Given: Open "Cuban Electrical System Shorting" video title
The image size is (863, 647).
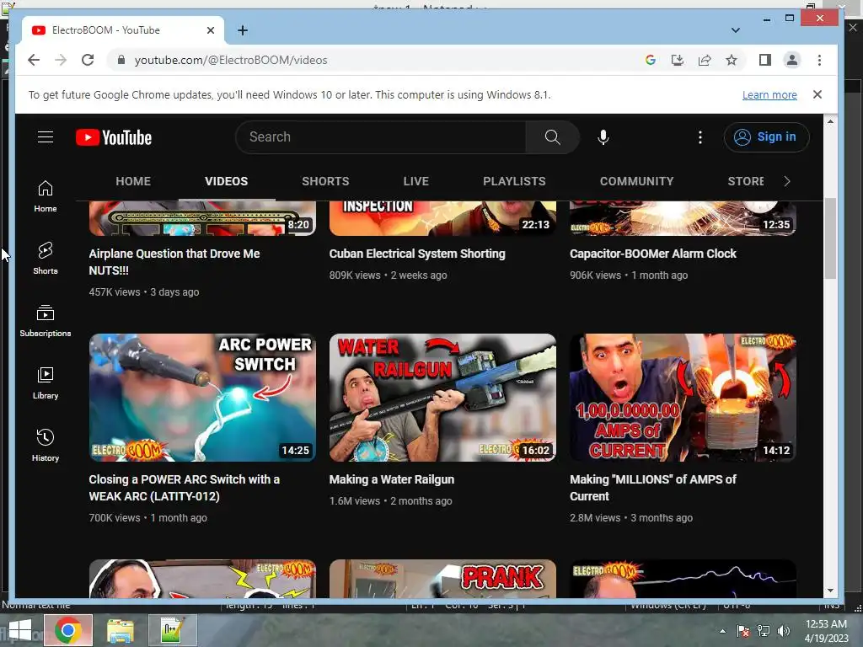Looking at the screenshot, I should pyautogui.click(x=417, y=254).
